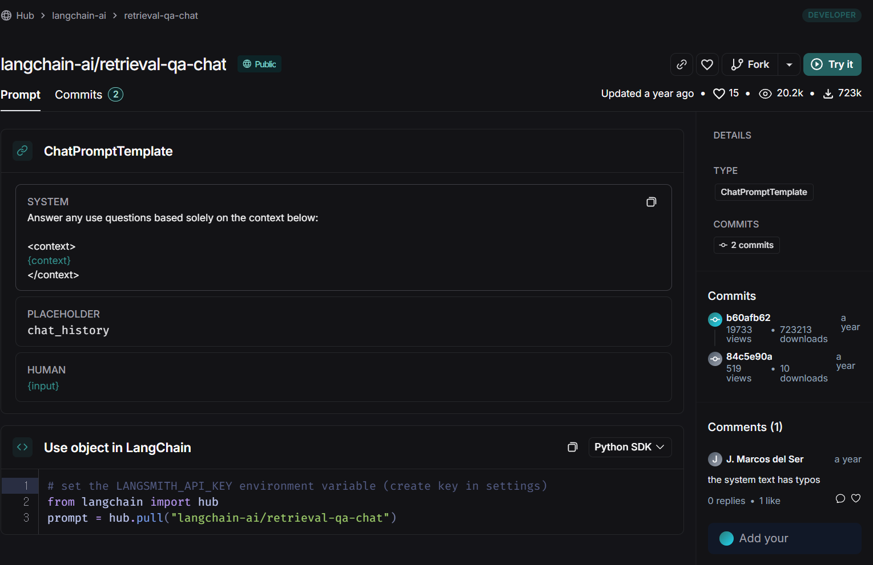Click the commit icon next to 84c5e90a
Screen dimensions: 873x565
715,359
